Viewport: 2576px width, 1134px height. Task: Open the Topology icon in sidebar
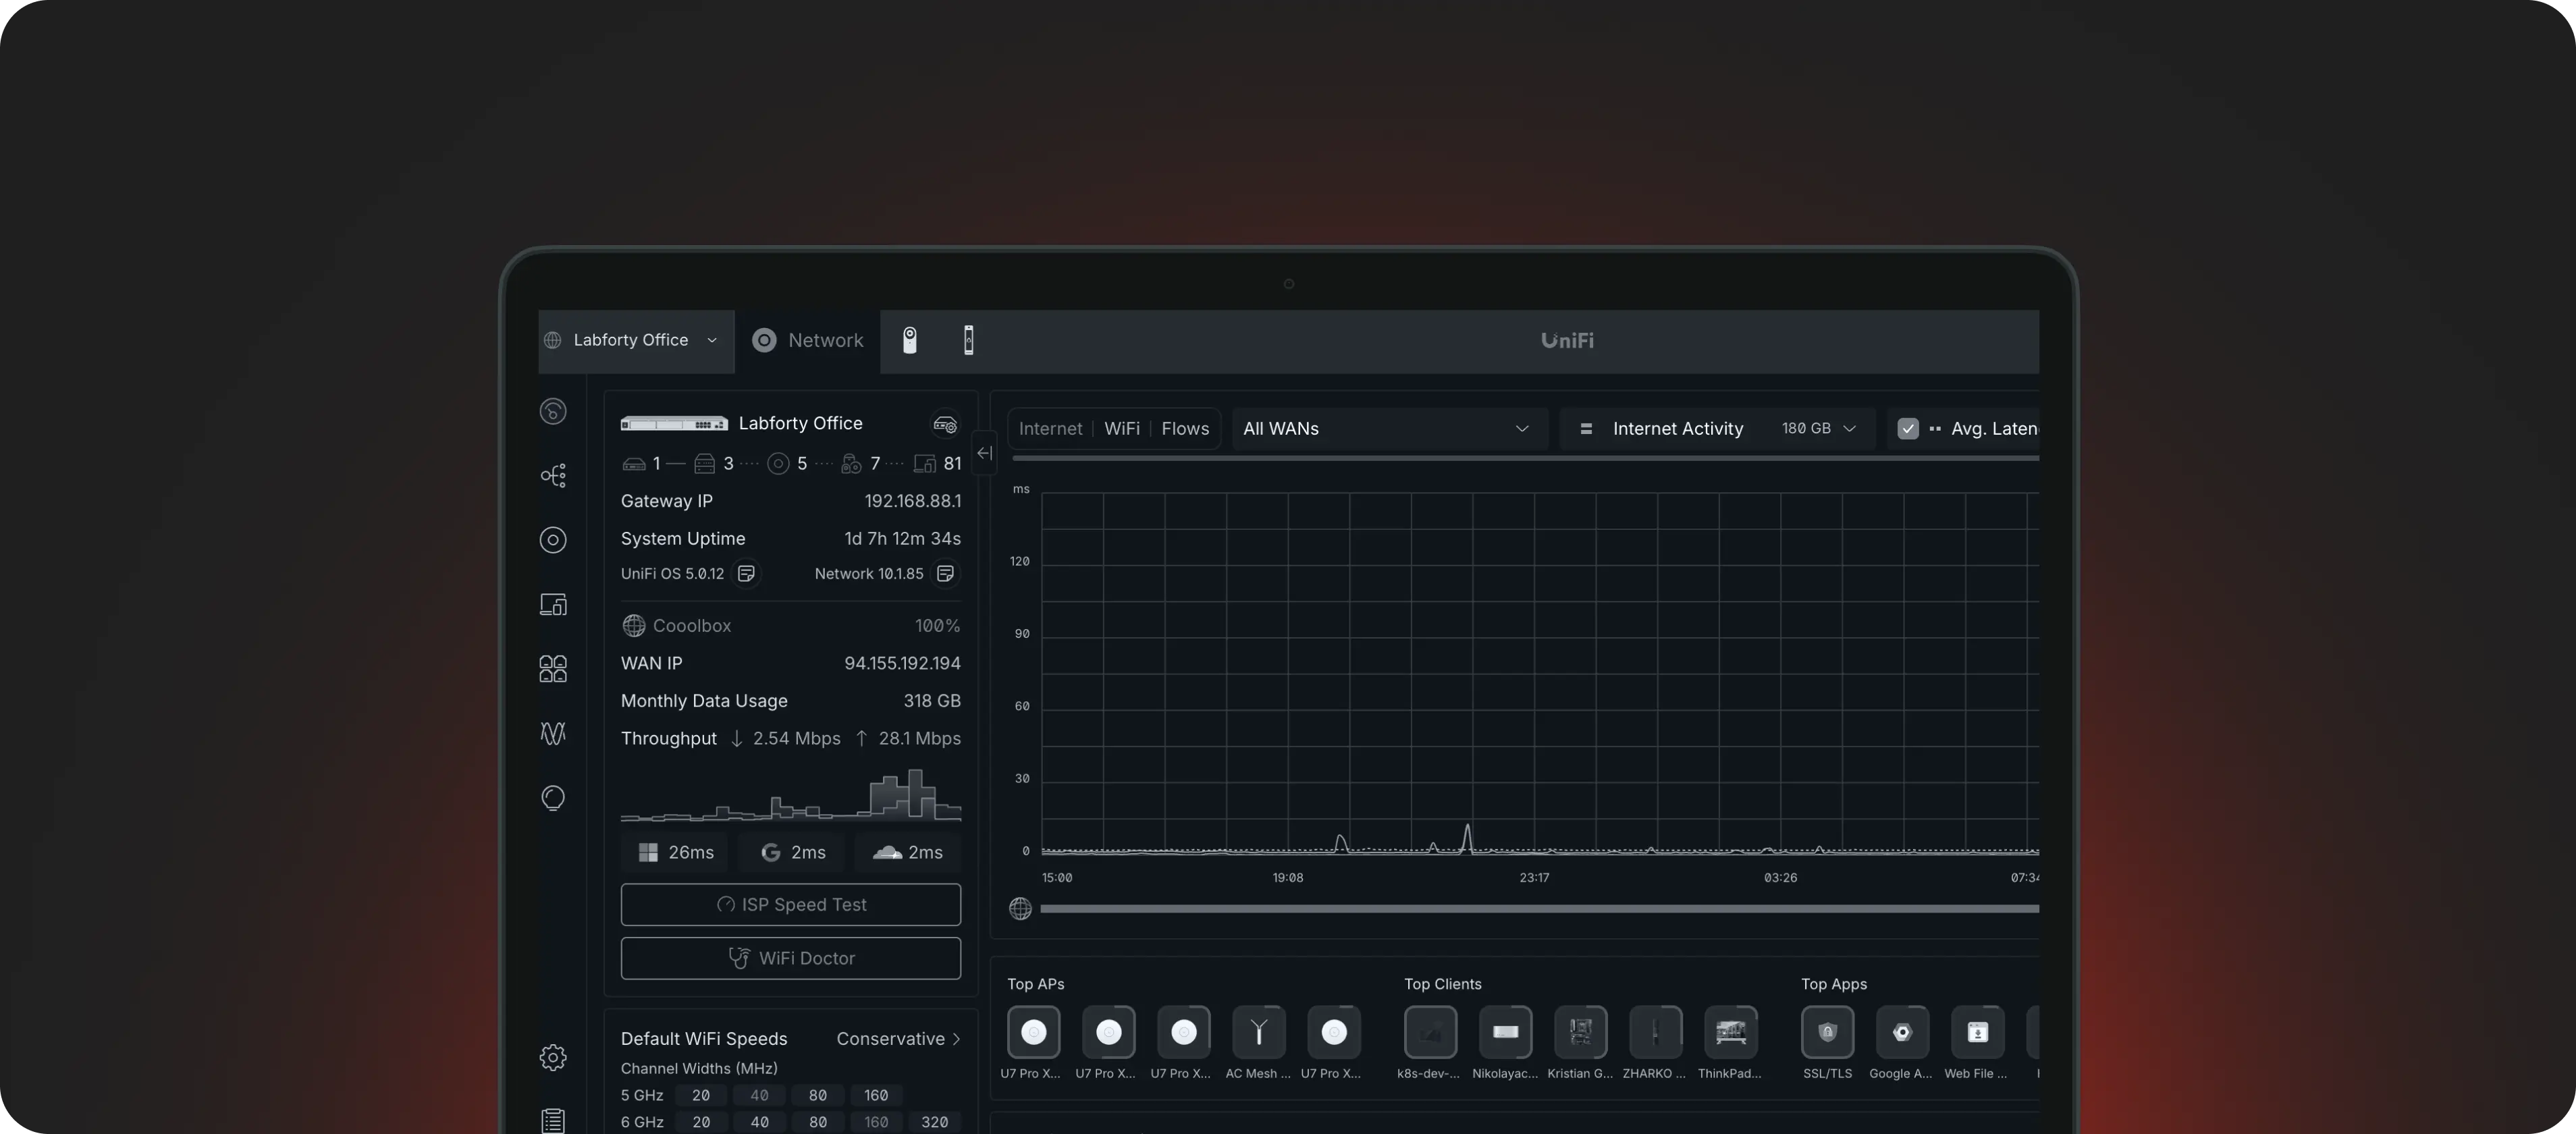coord(553,475)
